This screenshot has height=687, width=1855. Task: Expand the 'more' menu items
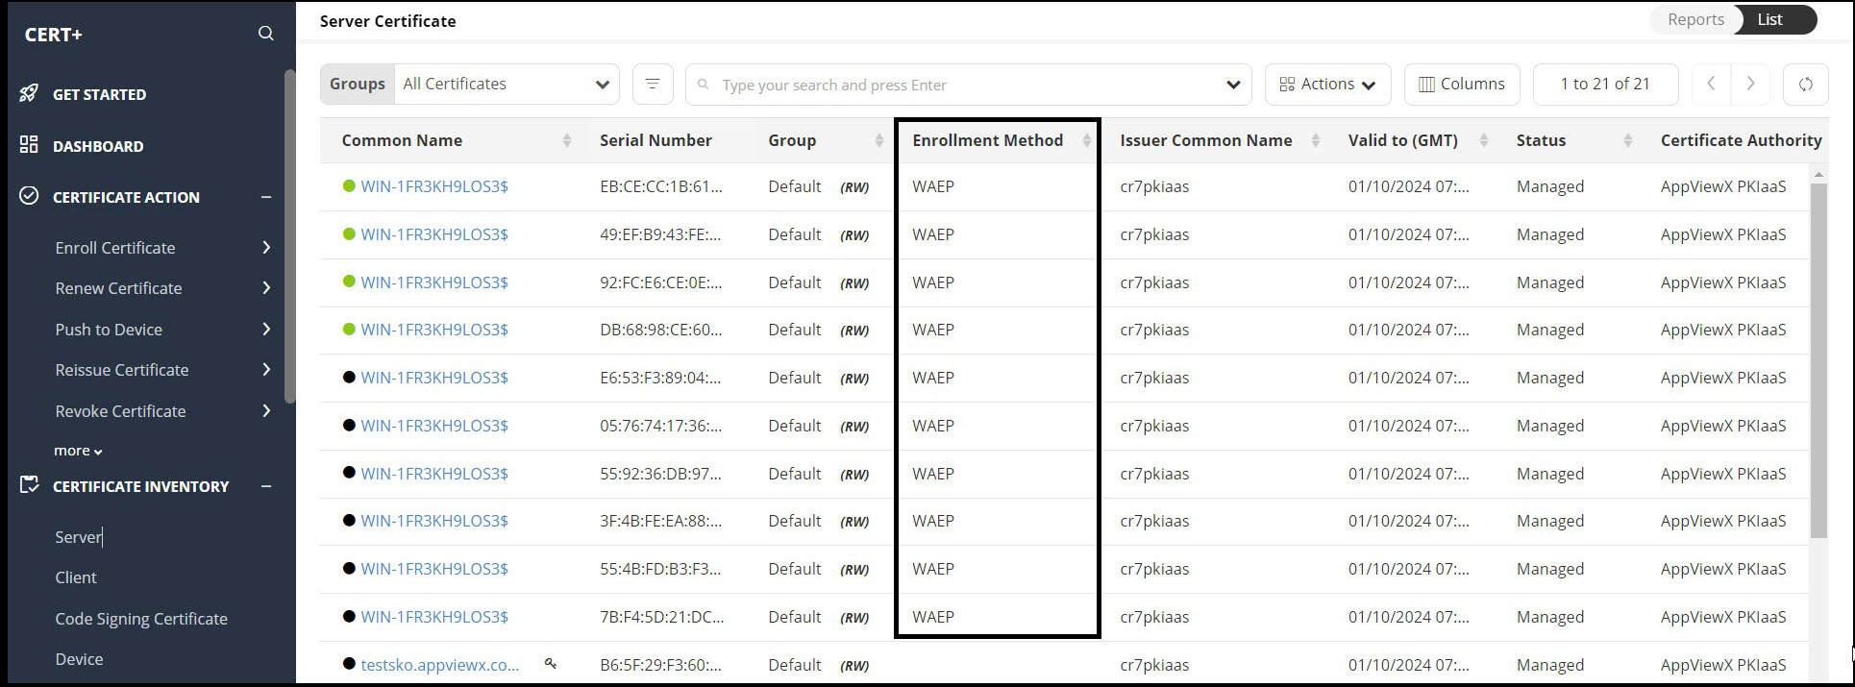(78, 451)
